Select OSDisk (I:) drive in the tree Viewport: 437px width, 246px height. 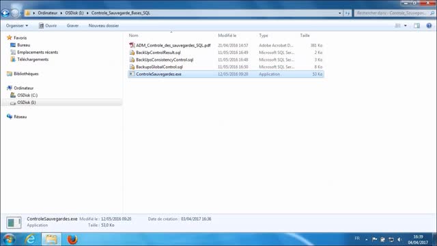[26, 102]
